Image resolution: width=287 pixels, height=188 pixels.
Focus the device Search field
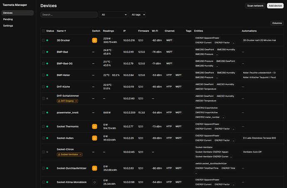[x=69, y=15]
